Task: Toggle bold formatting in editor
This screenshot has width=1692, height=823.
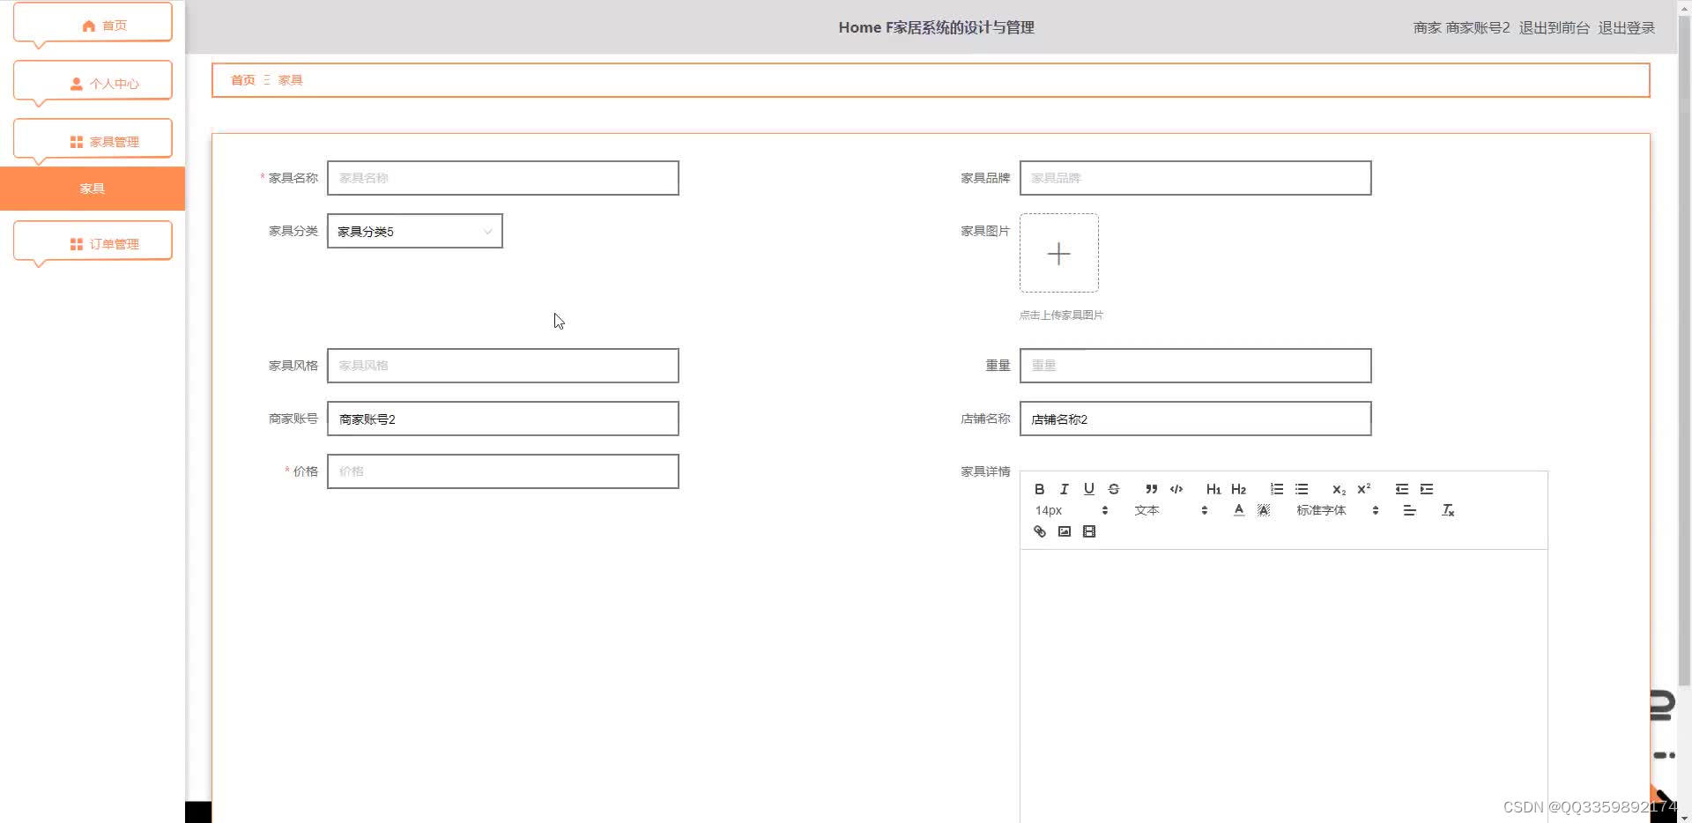Action: coord(1039,489)
